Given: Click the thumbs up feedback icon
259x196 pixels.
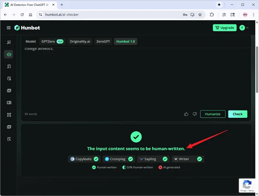Looking at the screenshot, I should coord(186,114).
